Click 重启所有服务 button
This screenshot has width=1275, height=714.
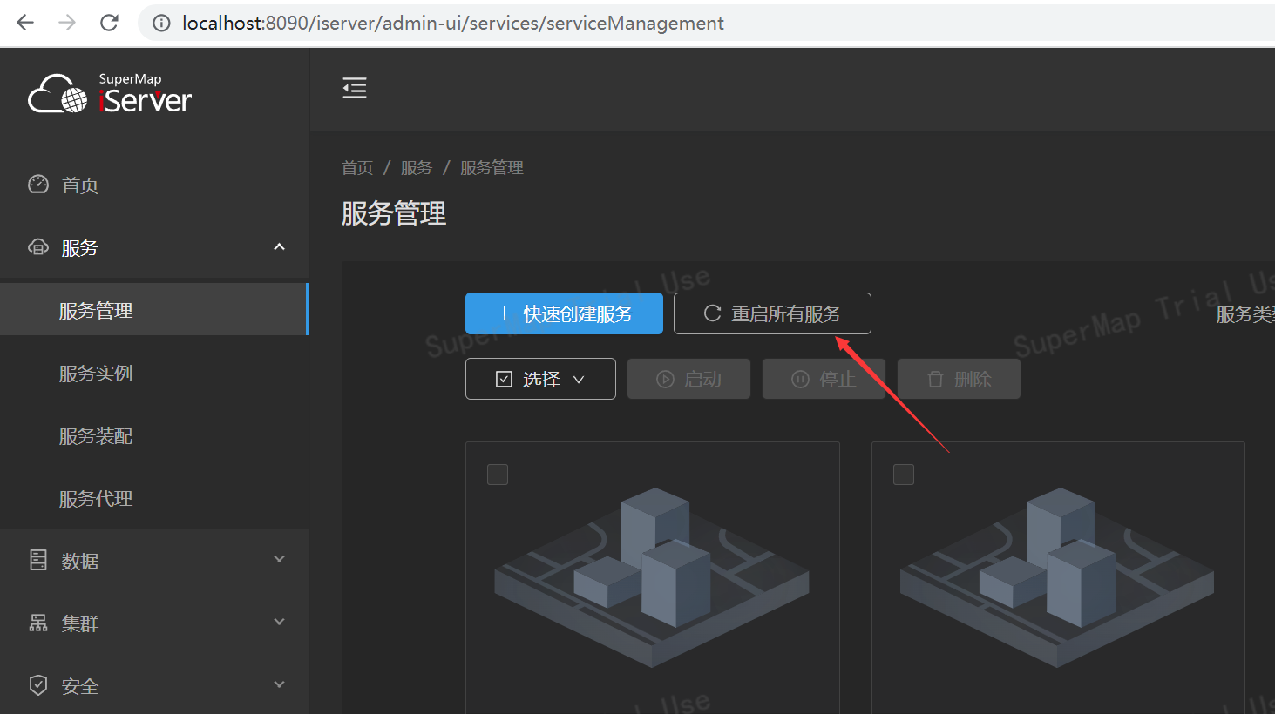(772, 313)
